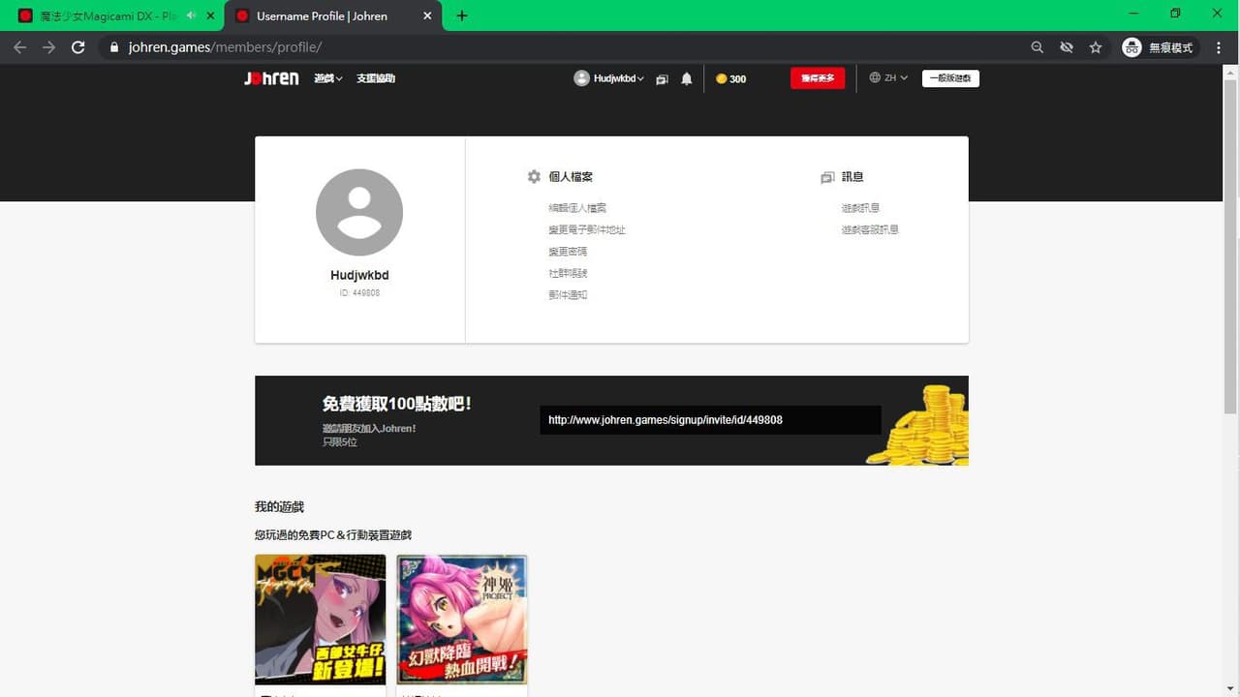
Task: Switch to the 魔法少女Magicami DX tab
Action: (x=107, y=15)
